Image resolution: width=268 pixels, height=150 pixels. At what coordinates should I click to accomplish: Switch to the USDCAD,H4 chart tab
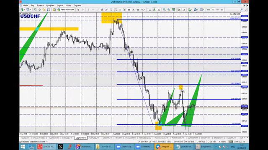click(130, 138)
